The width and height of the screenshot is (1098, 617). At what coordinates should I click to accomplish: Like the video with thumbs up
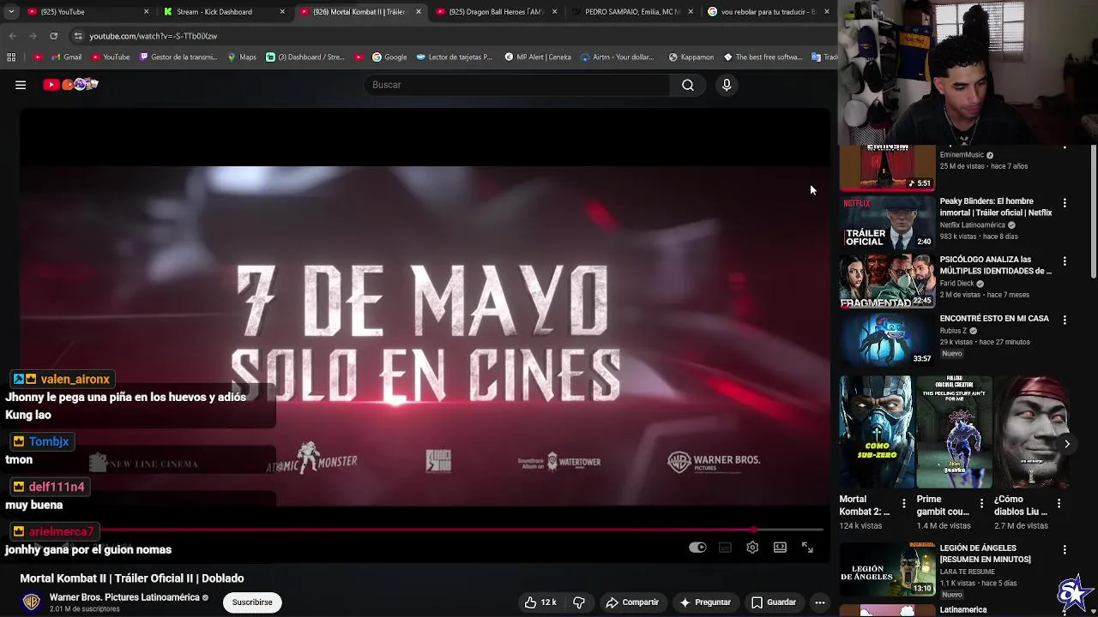(x=540, y=602)
